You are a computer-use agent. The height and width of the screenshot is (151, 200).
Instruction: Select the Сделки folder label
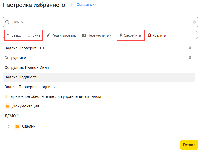pyautogui.click(x=29, y=126)
